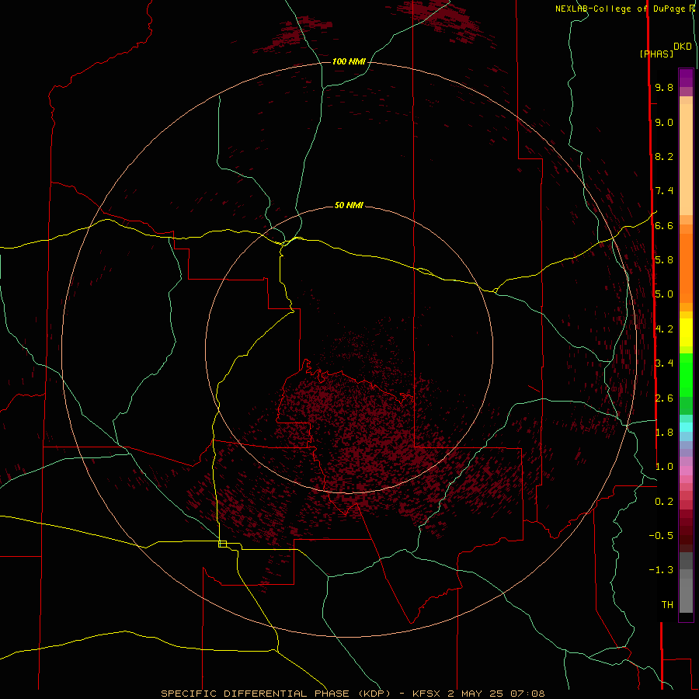
Task: Click the light peach segment of the color bar
Action: point(686,159)
